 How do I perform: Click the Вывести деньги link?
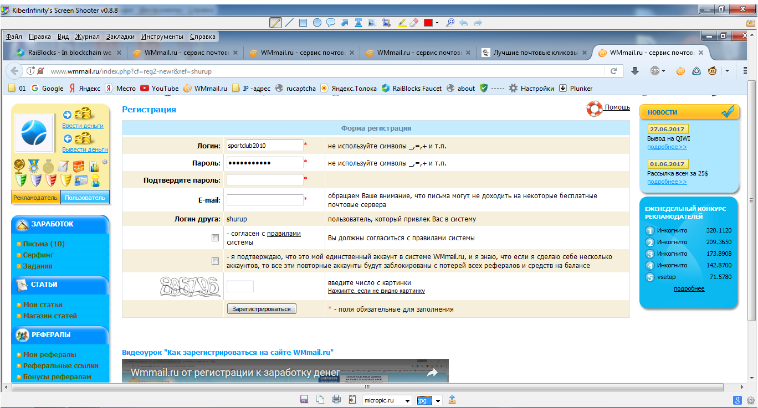pyautogui.click(x=85, y=149)
